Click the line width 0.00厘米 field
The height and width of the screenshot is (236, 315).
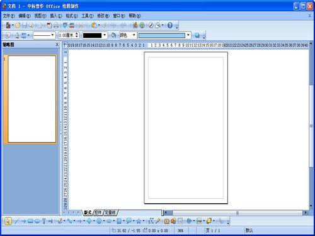[66, 35]
